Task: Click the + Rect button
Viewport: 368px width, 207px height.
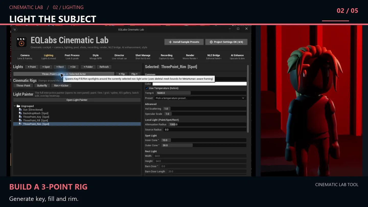Action: tap(60, 67)
